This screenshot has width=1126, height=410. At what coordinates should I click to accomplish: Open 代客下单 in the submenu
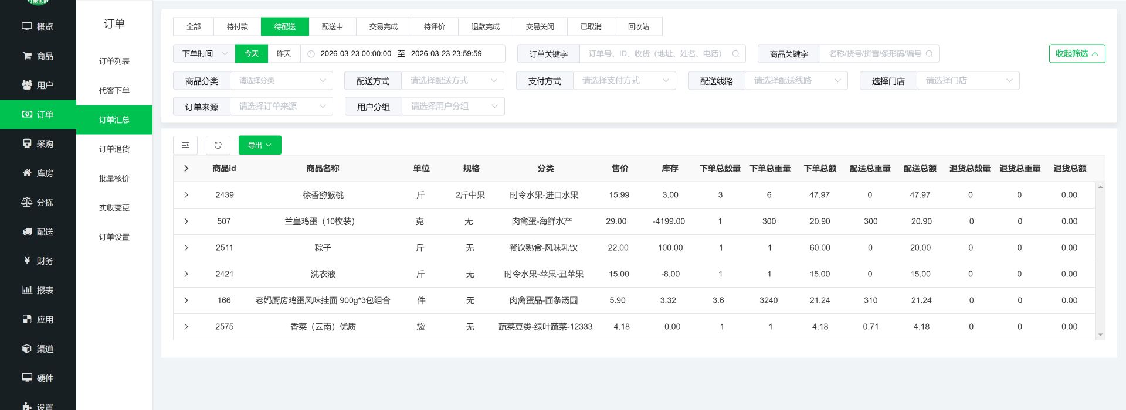click(114, 90)
